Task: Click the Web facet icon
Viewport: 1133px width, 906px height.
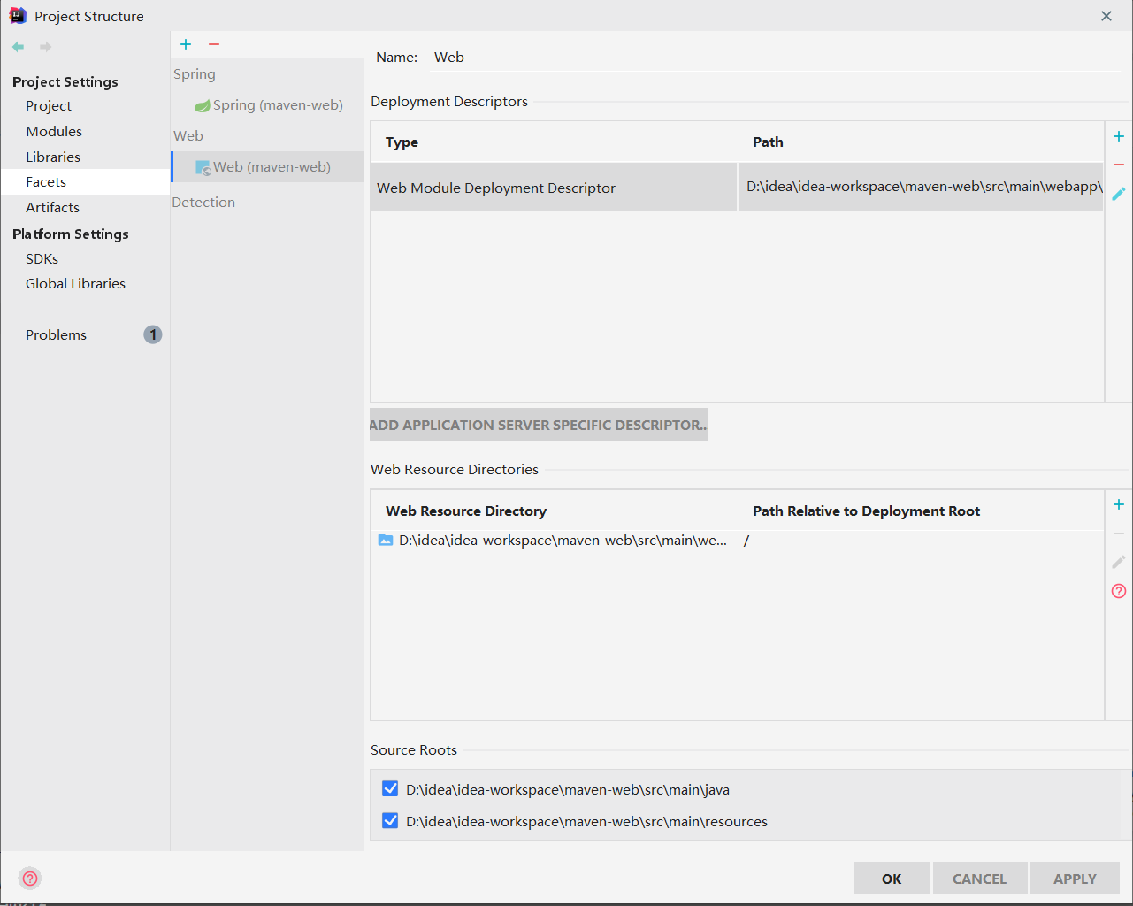Action: (x=203, y=167)
